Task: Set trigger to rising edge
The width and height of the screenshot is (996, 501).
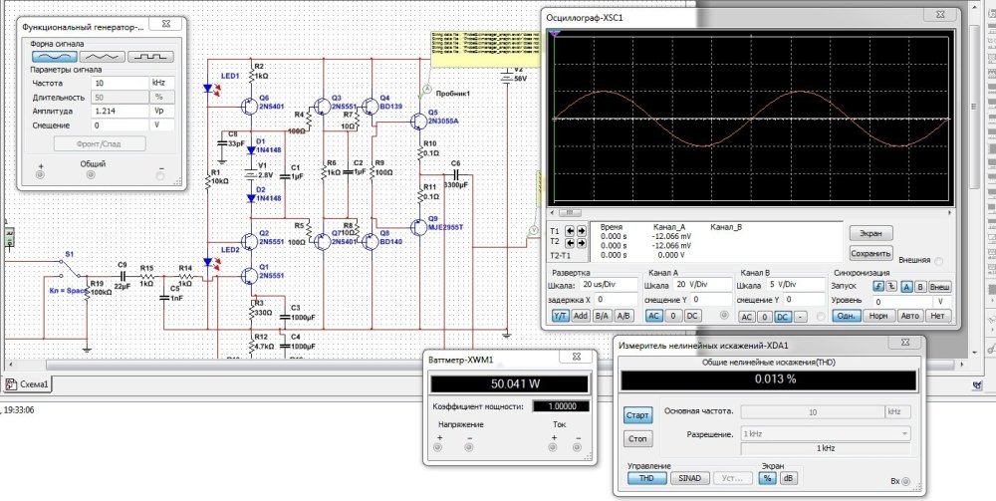Action: point(879,286)
